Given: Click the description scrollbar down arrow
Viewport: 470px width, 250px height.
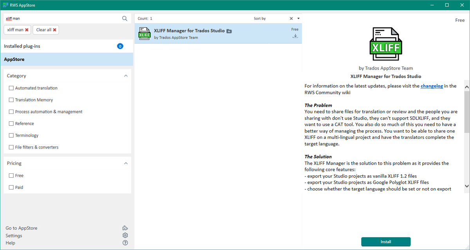Looking at the screenshot, I should tap(467, 186).
